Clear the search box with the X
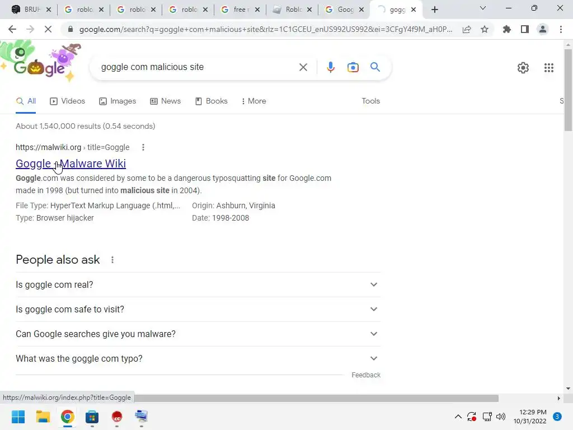This screenshot has width=573, height=430. click(303, 67)
